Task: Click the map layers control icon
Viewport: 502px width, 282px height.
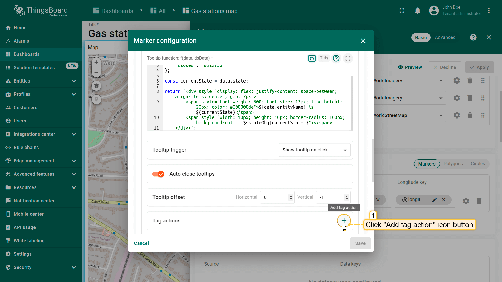Action: click(x=96, y=86)
